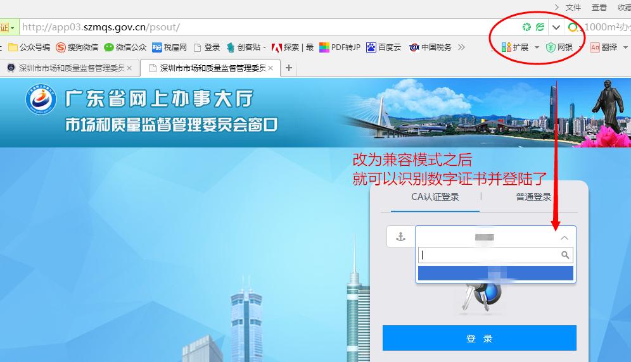Image resolution: width=631 pixels, height=362 pixels.
Task: Click the keys image in login panel
Action: click(480, 299)
